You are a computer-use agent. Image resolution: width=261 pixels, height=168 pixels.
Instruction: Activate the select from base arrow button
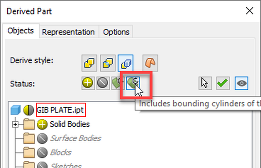(205, 83)
